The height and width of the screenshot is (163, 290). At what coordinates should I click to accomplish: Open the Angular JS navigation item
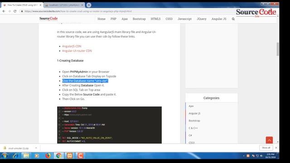[x=219, y=19]
